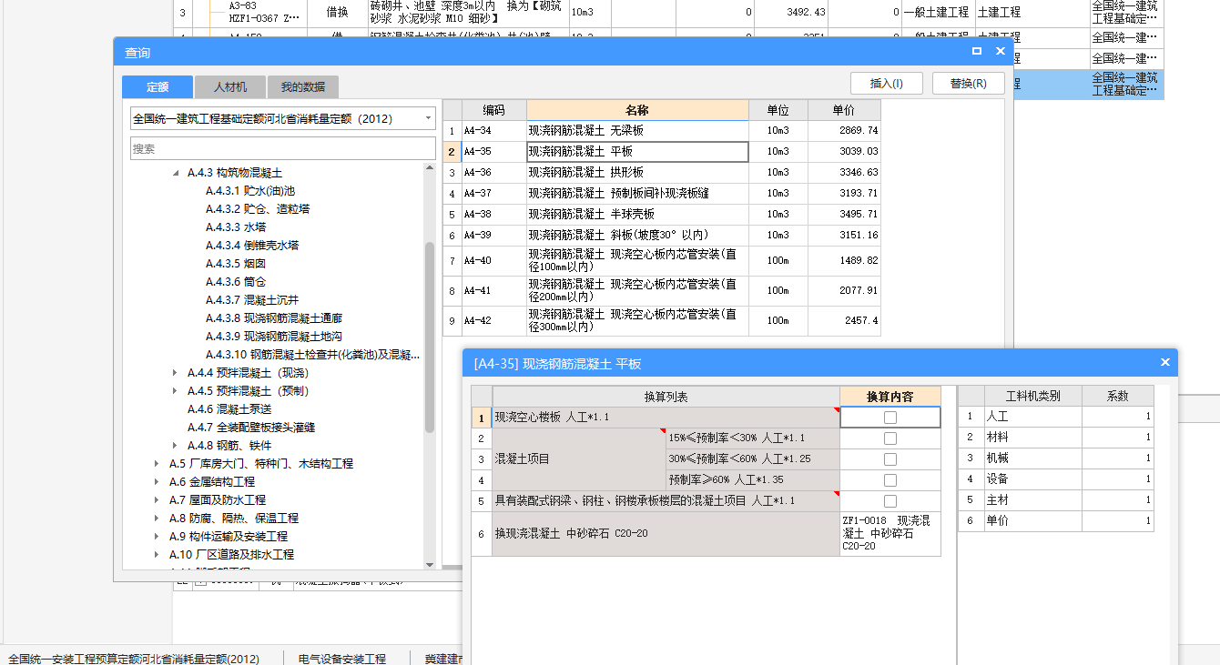Collapse the A.4.3 构筑物混凝土 node
Viewport: 1220px width, 665px height.
click(x=176, y=173)
